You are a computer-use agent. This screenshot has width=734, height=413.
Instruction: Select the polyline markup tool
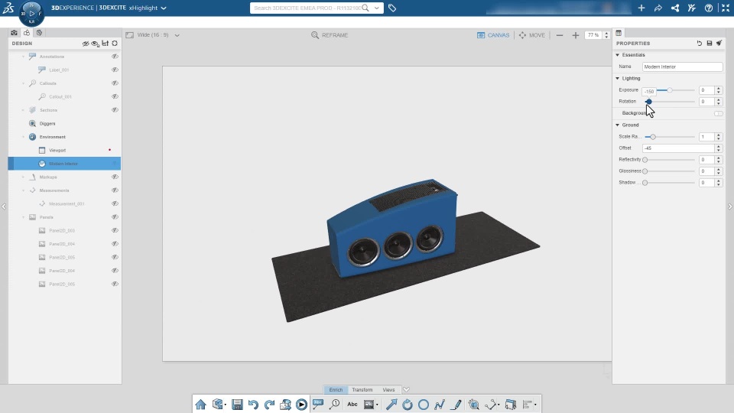click(x=439, y=404)
